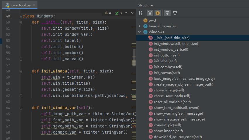Click self.image_path_var on line 65
The width and height of the screenshot is (249, 140).
pyautogui.click(x=63, y=114)
